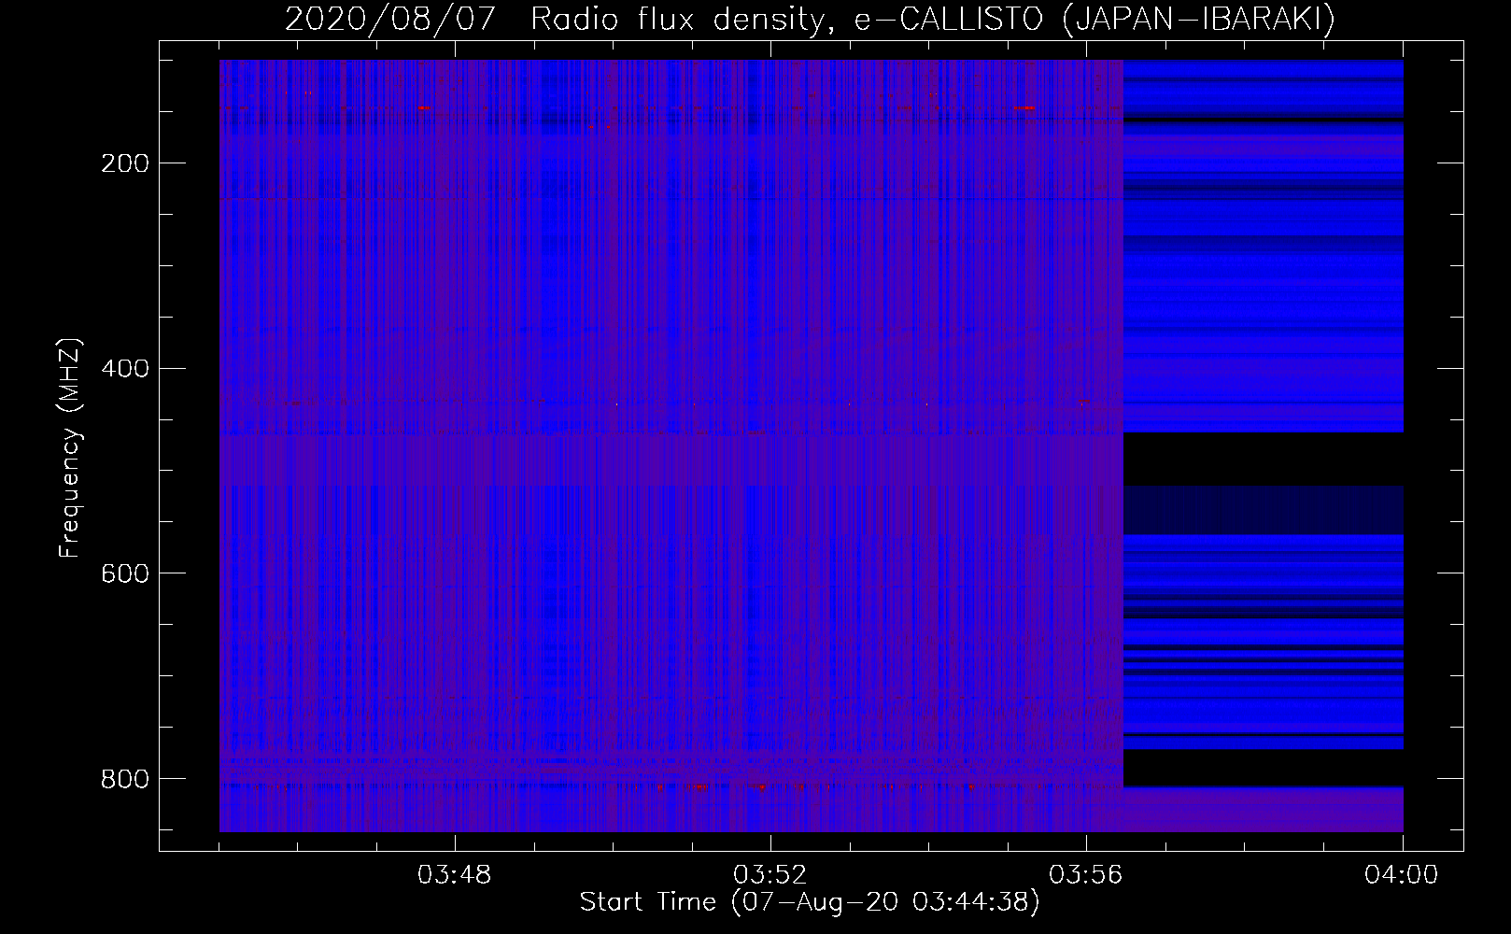Click the 600 frequency tick label
1511x934 pixels.
click(x=124, y=573)
